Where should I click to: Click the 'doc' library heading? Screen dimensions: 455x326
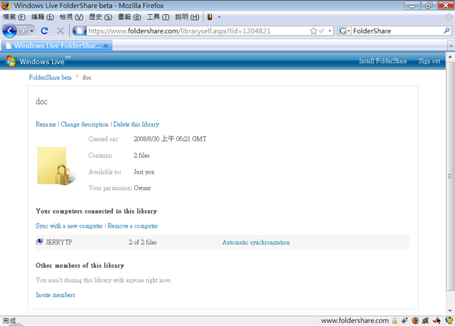(x=41, y=101)
